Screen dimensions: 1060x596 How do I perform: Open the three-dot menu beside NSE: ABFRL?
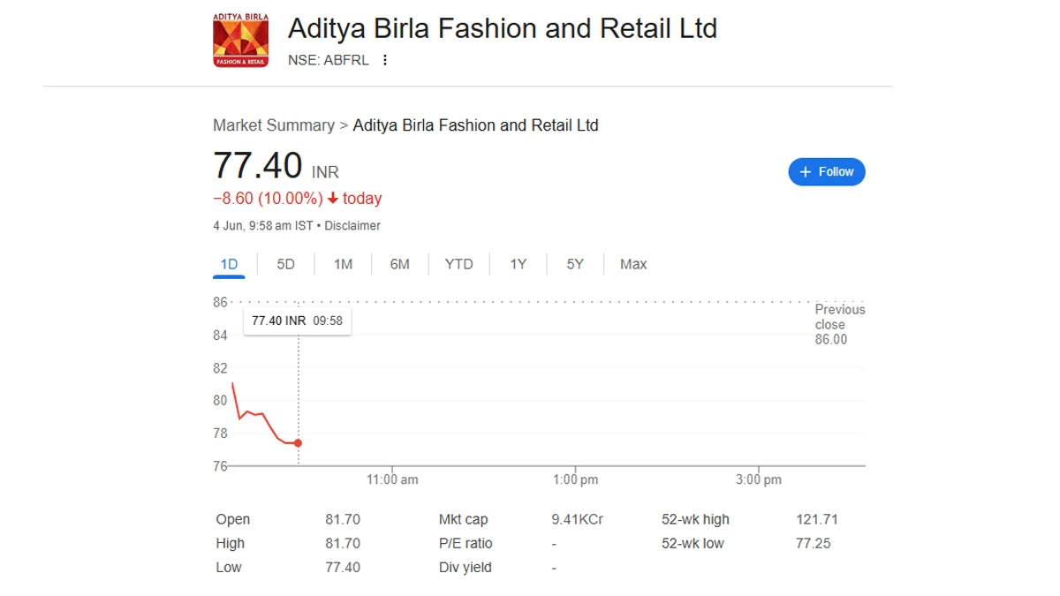(x=384, y=60)
